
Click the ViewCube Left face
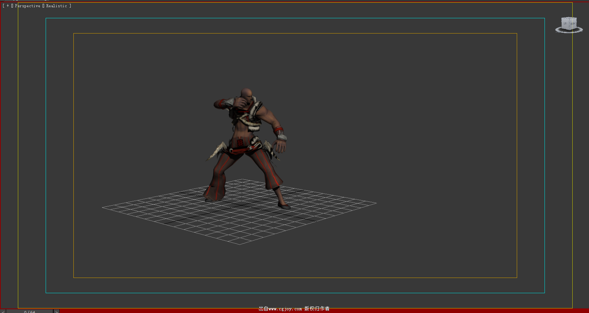coord(565,24)
